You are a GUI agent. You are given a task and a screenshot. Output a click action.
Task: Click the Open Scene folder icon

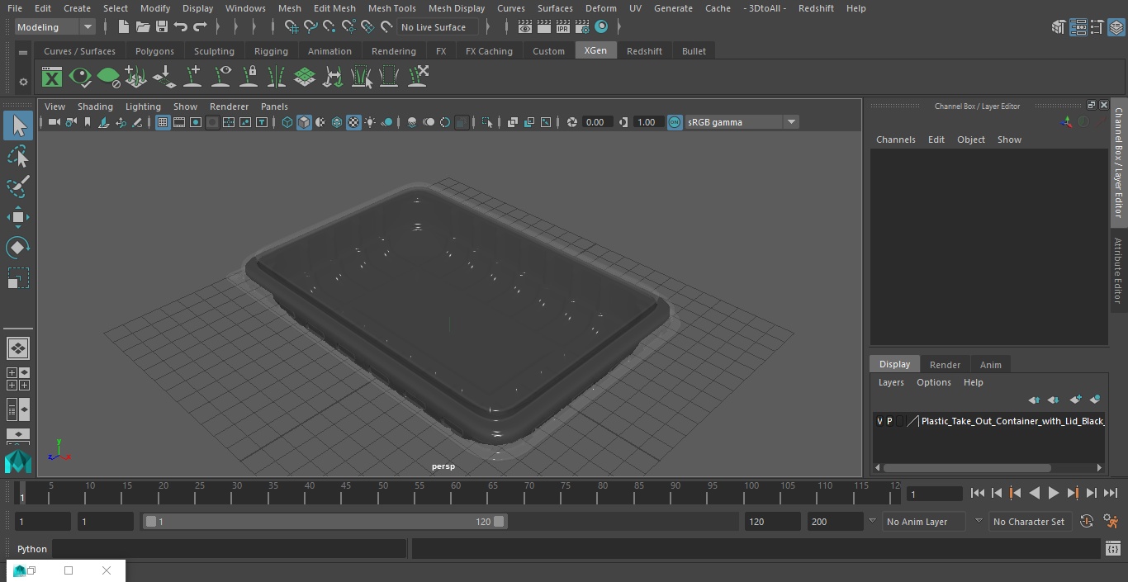click(142, 27)
